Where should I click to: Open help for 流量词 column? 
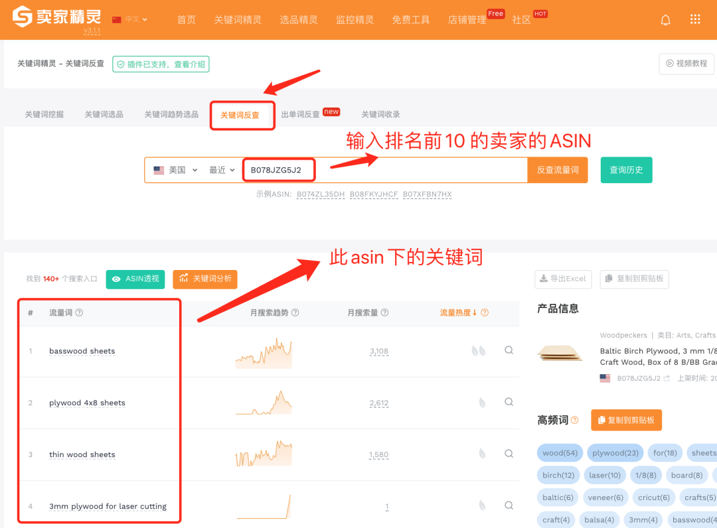[x=79, y=312]
